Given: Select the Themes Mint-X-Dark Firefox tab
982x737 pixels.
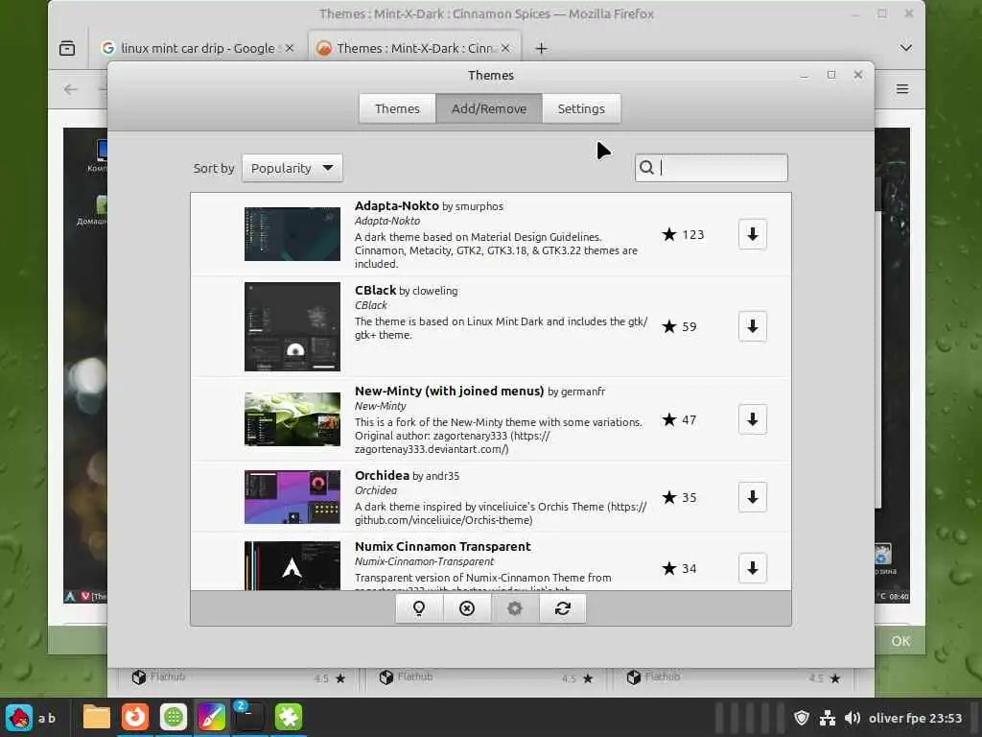Looking at the screenshot, I should 413,48.
